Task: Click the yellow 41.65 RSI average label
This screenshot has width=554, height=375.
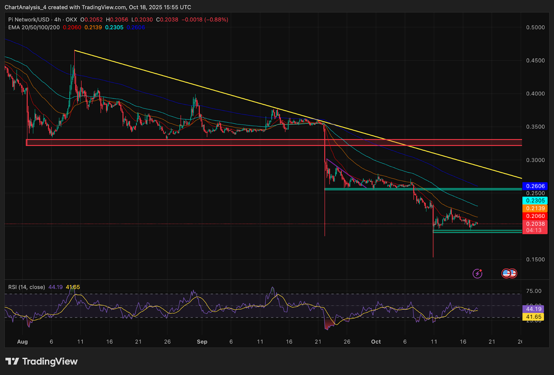Action: [534, 317]
